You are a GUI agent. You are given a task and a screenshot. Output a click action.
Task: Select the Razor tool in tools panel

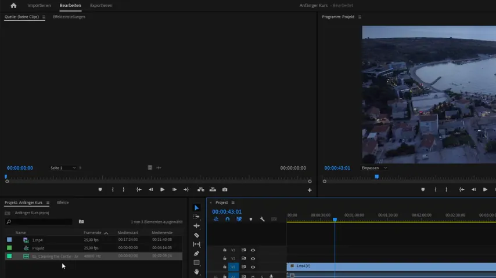pyautogui.click(x=196, y=235)
